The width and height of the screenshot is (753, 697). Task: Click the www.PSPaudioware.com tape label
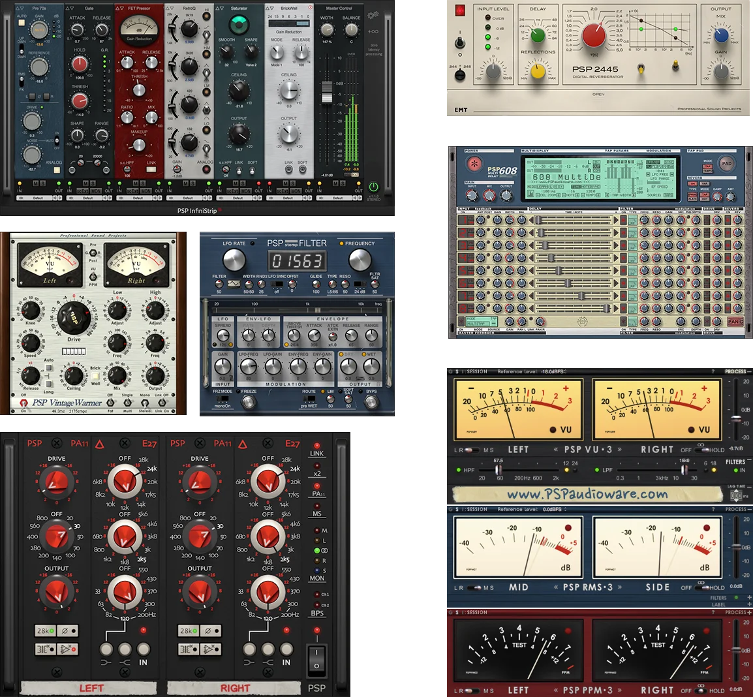[x=588, y=494]
